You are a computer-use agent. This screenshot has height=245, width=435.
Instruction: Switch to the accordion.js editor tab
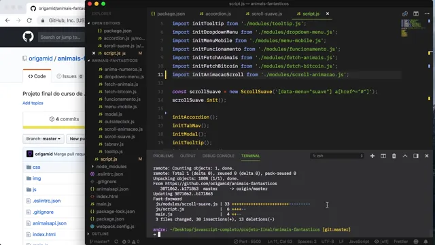click(215, 14)
